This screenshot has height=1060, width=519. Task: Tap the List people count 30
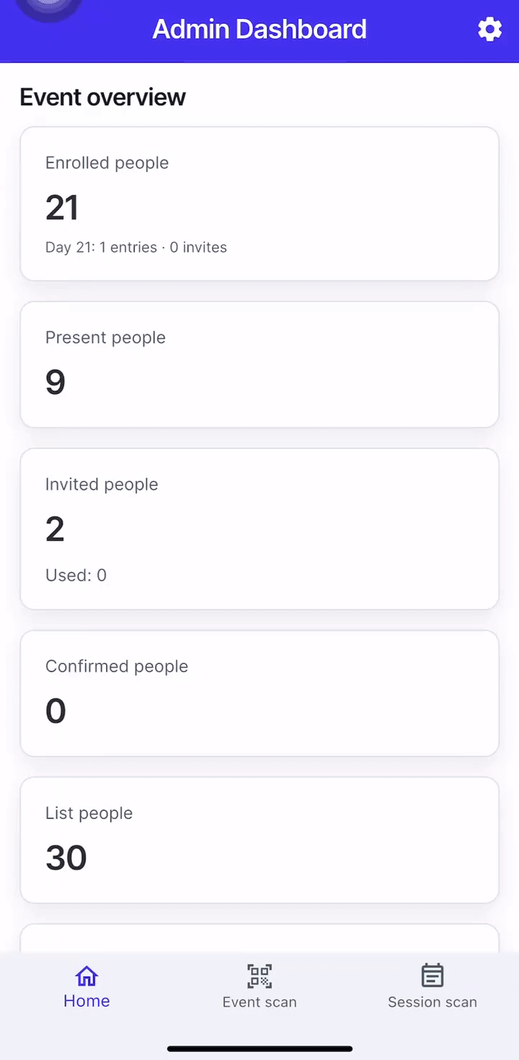(x=66, y=857)
